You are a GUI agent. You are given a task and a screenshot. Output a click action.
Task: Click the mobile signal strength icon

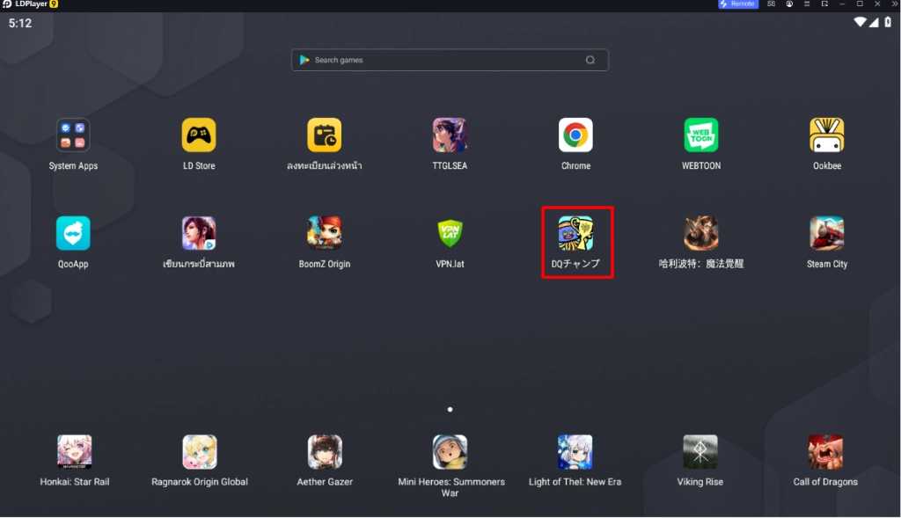[874, 22]
